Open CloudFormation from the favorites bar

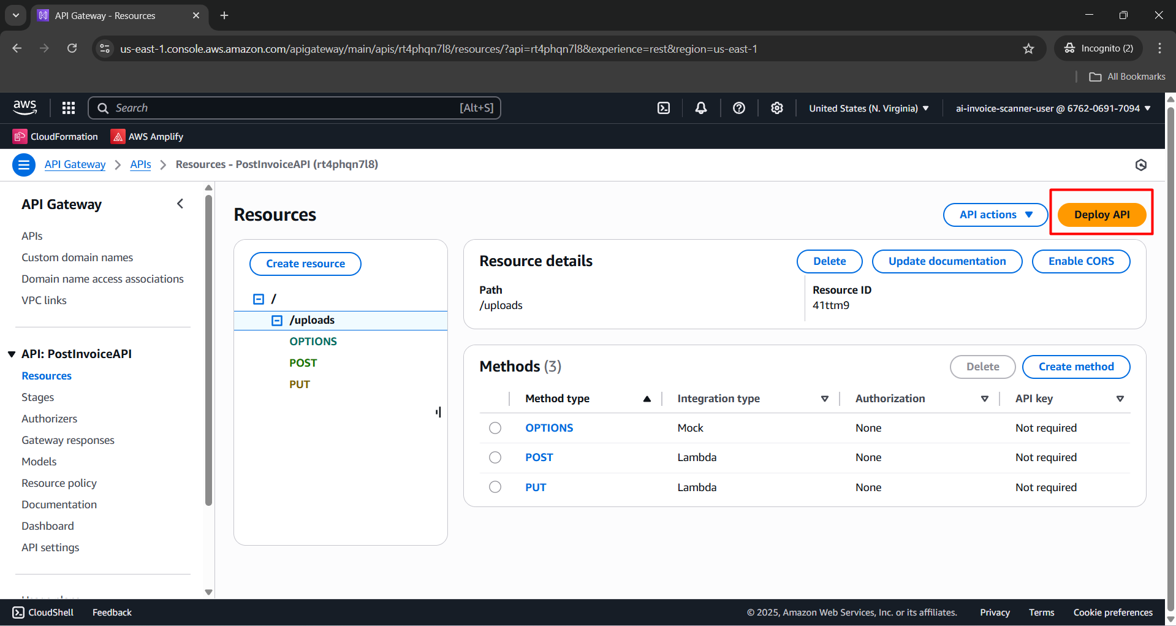[55, 136]
